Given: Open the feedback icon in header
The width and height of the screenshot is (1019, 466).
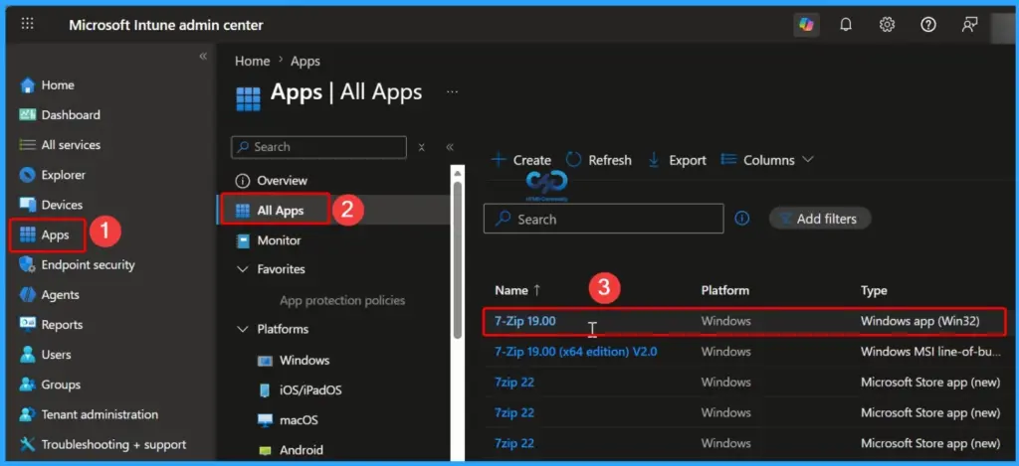Looking at the screenshot, I should [969, 25].
